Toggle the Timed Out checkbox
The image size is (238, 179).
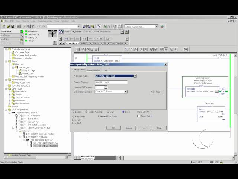click(138, 116)
